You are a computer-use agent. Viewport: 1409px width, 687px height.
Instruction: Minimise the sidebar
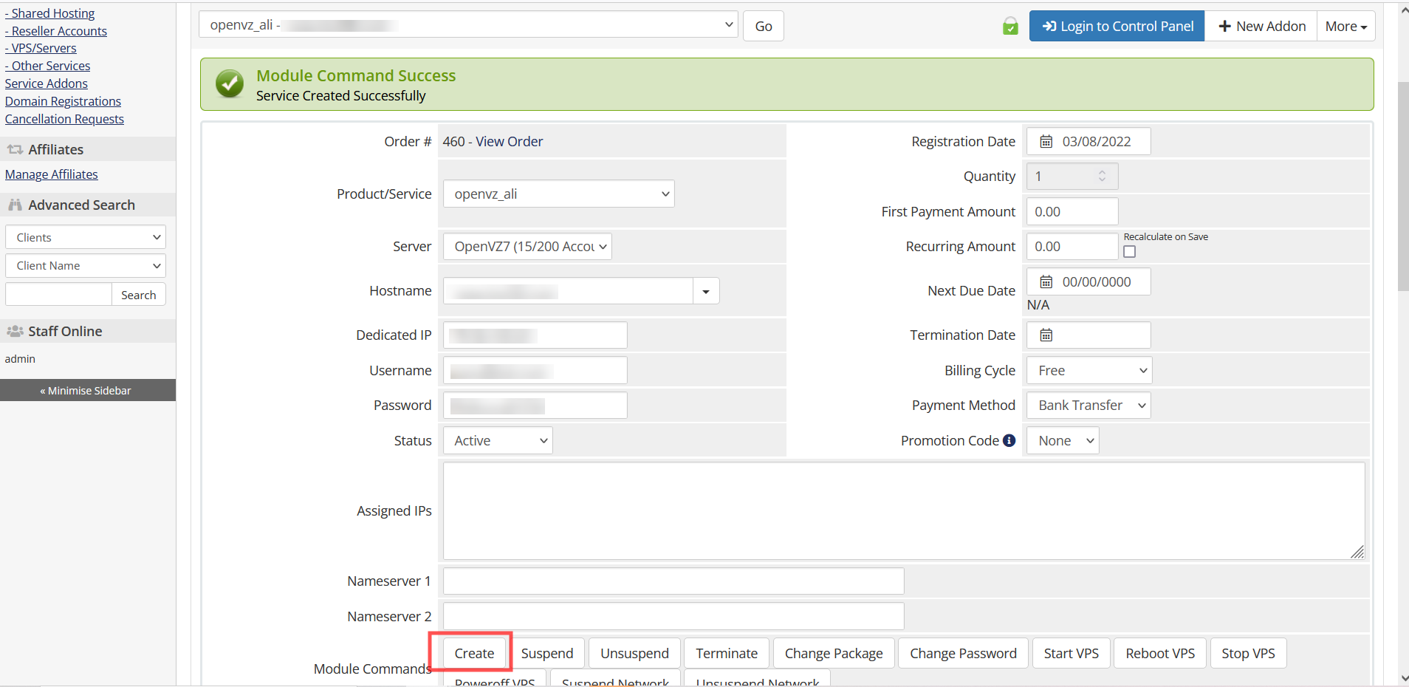(88, 391)
